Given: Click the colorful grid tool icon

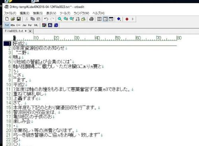Looking at the screenshot, I should [x=44, y=25].
